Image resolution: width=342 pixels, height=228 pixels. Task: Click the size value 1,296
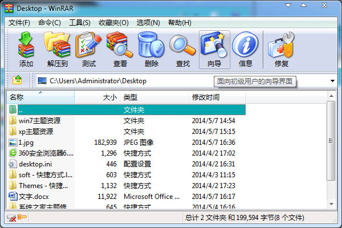click(x=109, y=153)
